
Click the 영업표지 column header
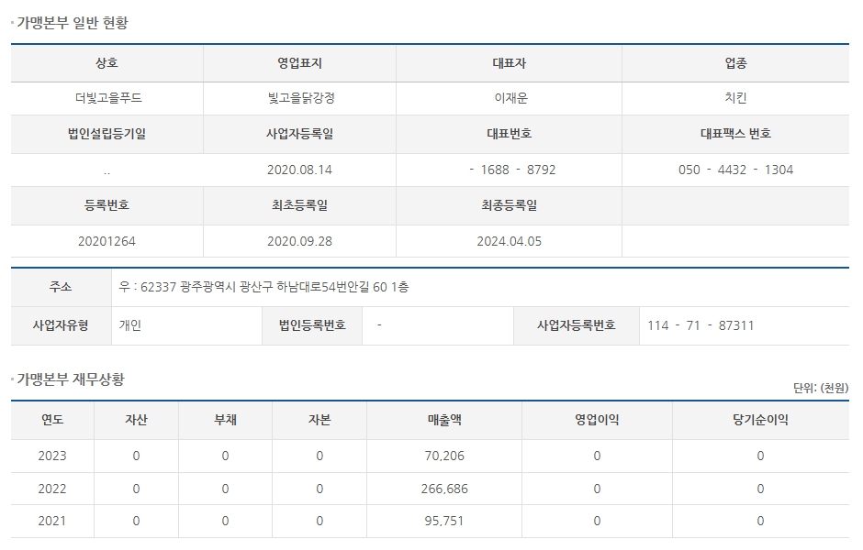299,63
